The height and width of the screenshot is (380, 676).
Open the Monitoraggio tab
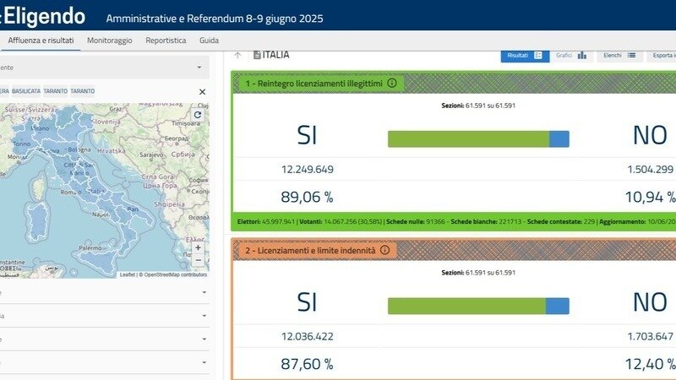(108, 41)
